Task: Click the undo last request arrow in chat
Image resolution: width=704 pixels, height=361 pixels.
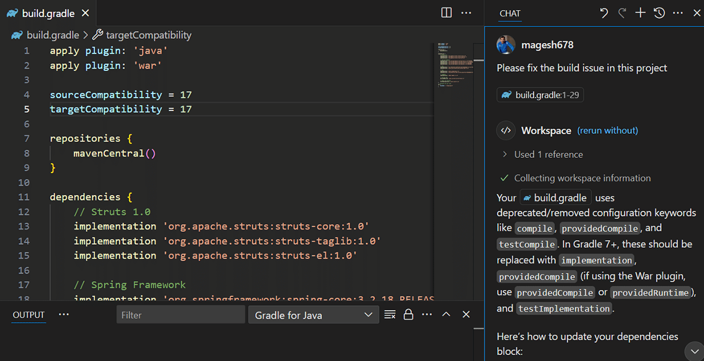Action: click(604, 13)
